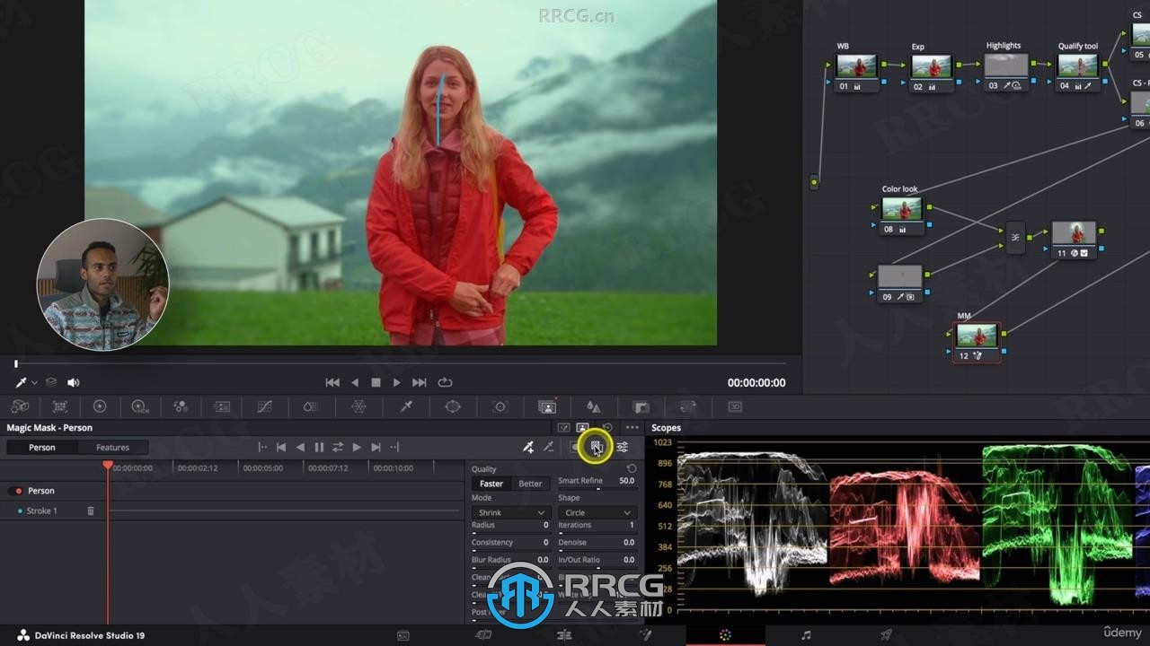Open the Color Wheels palette

click(x=100, y=406)
